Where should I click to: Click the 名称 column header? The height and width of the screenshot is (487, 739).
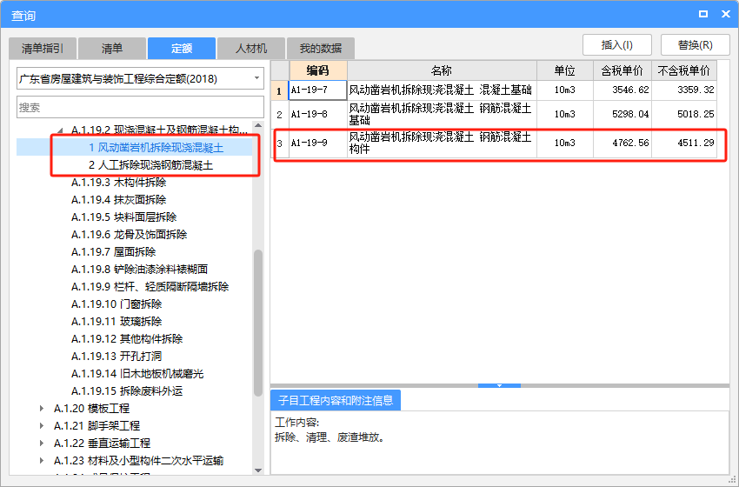[442, 70]
